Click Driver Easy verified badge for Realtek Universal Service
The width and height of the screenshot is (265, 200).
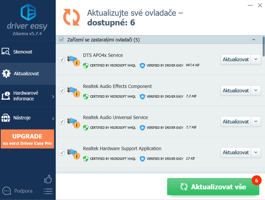pos(143,127)
